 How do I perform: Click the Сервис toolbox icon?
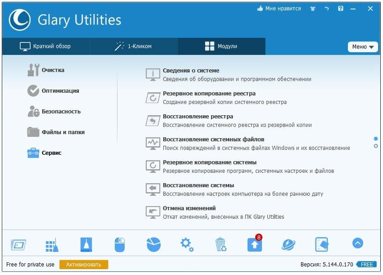click(x=33, y=153)
